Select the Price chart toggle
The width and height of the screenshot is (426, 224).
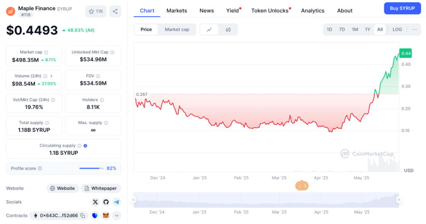tap(146, 29)
